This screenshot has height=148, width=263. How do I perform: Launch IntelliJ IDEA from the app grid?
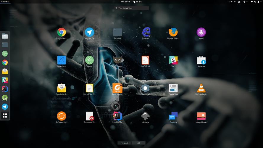(x=117, y=117)
